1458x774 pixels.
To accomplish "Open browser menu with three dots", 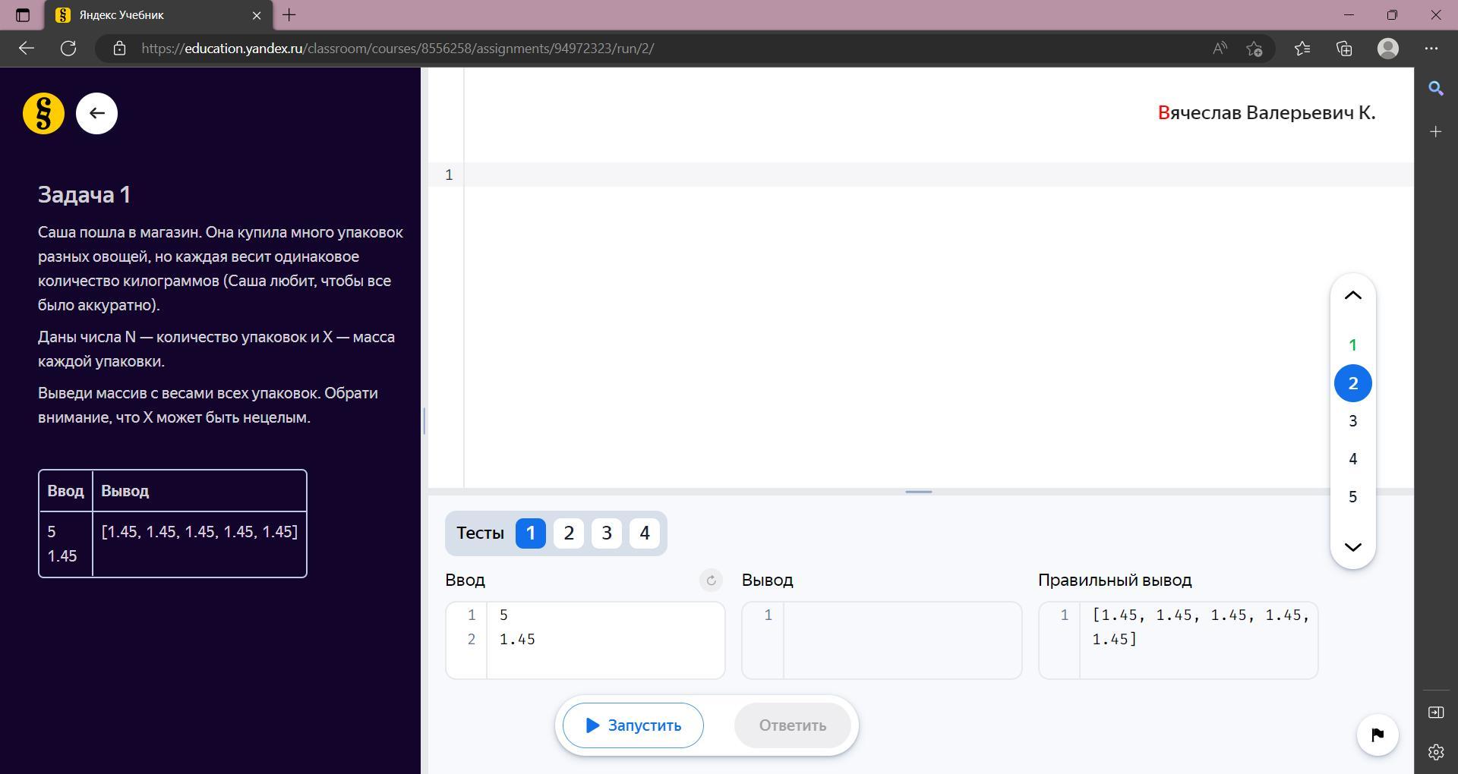I will (x=1431, y=49).
